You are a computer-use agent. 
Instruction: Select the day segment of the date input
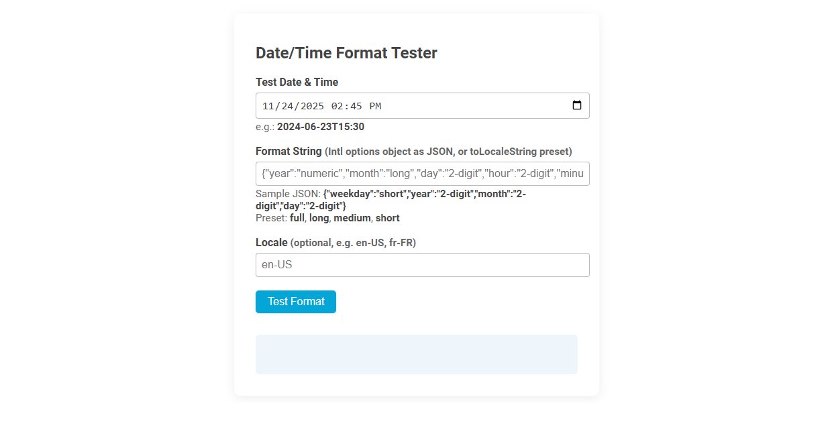pyautogui.click(x=288, y=105)
